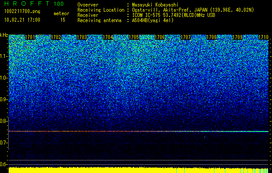
Task: Click the file name 1002211700.png
Action: coord(22,11)
